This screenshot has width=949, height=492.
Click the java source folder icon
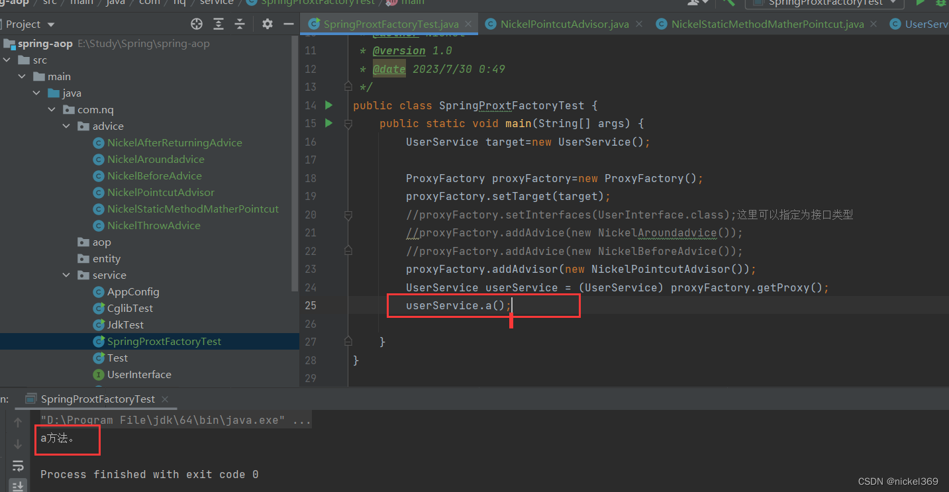(x=54, y=93)
